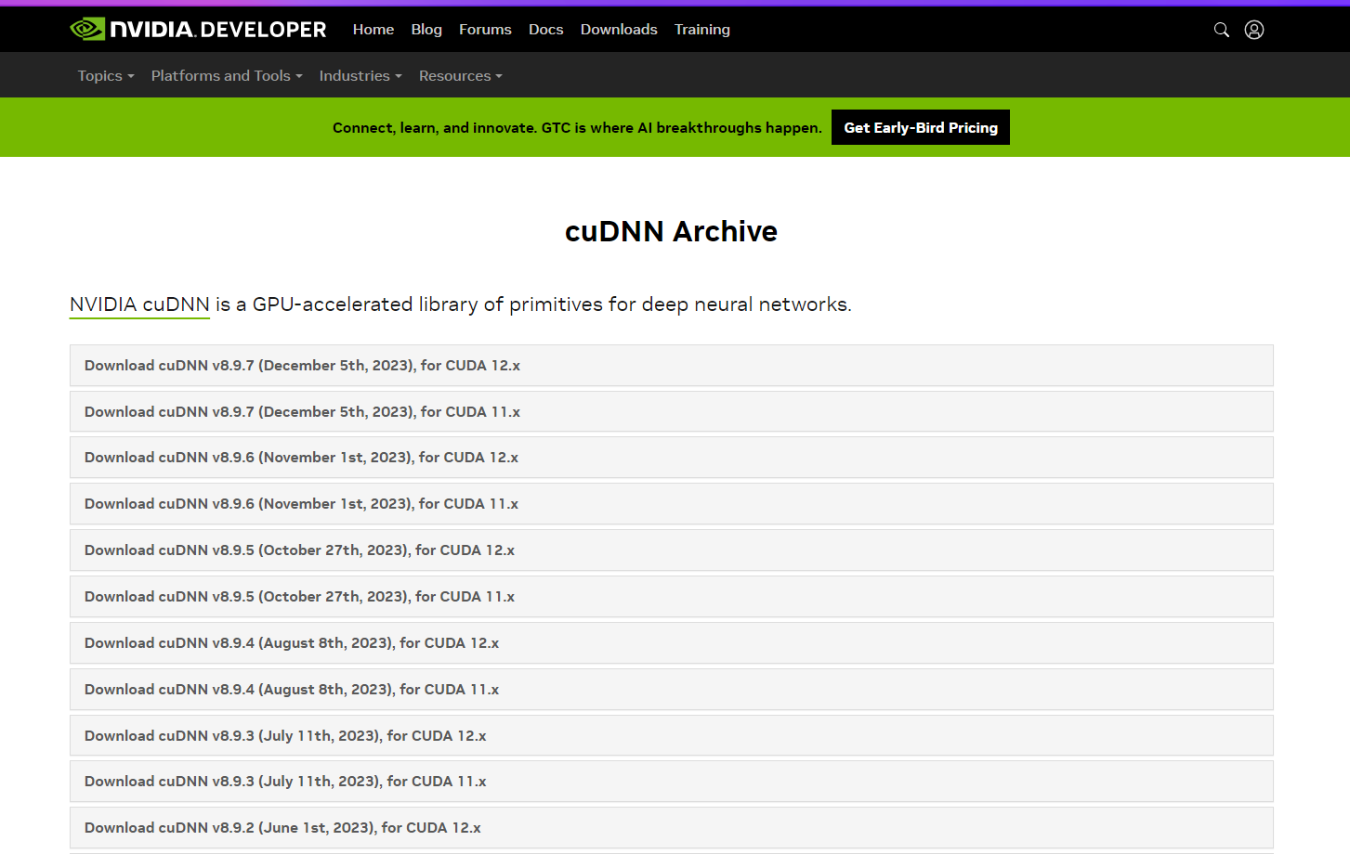Go to the Home menu item
Viewport: 1350px width, 854px height.
click(374, 30)
